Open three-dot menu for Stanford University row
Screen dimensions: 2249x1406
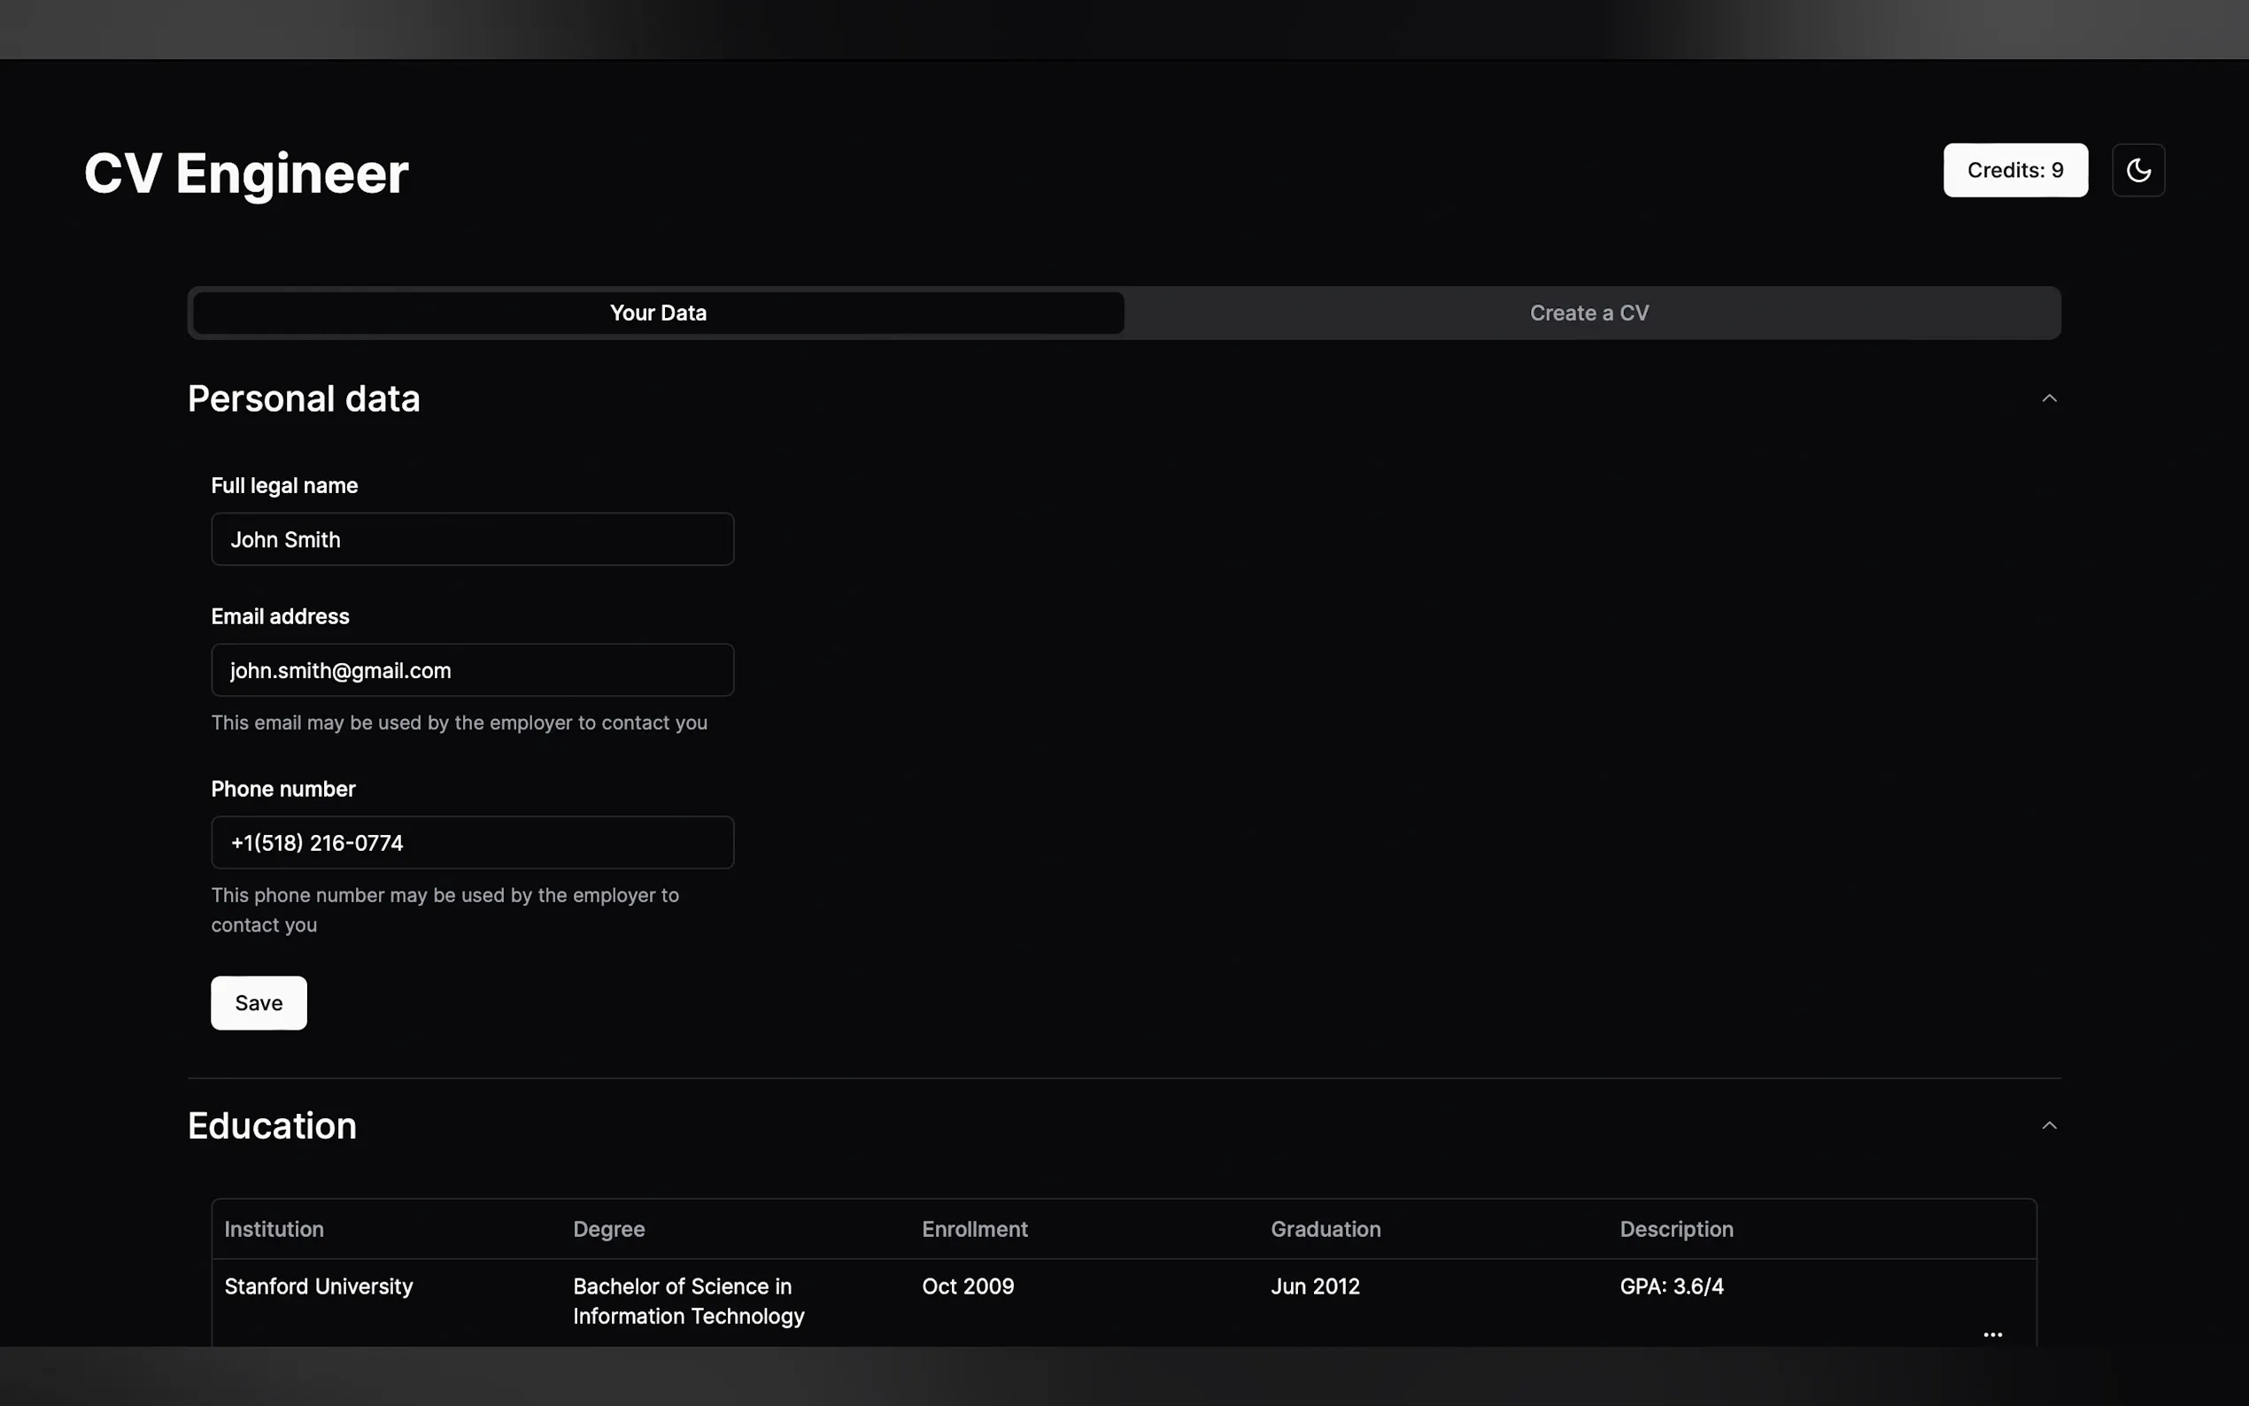tap(1991, 1334)
